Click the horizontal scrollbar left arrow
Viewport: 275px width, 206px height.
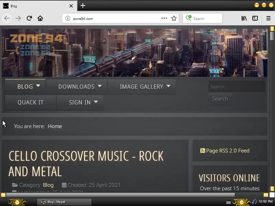coord(3,195)
